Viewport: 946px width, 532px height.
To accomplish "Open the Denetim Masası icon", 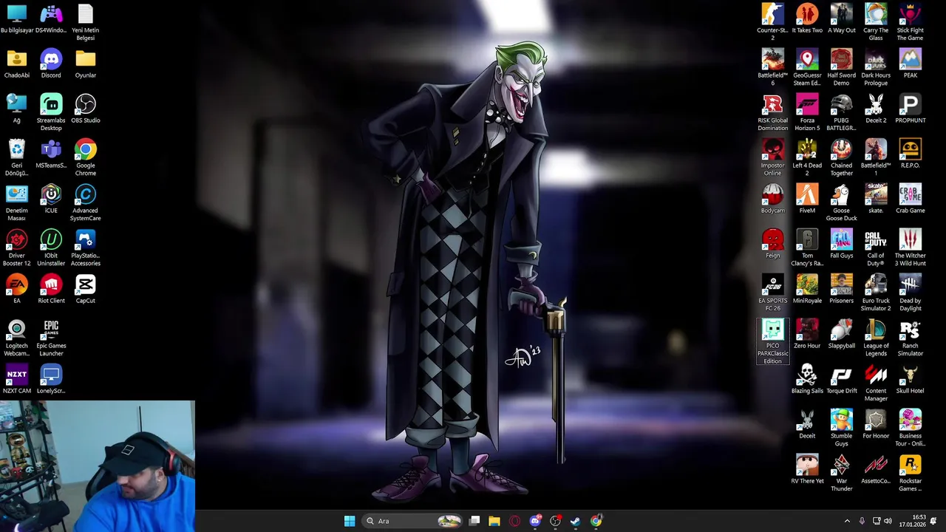I will click(17, 202).
